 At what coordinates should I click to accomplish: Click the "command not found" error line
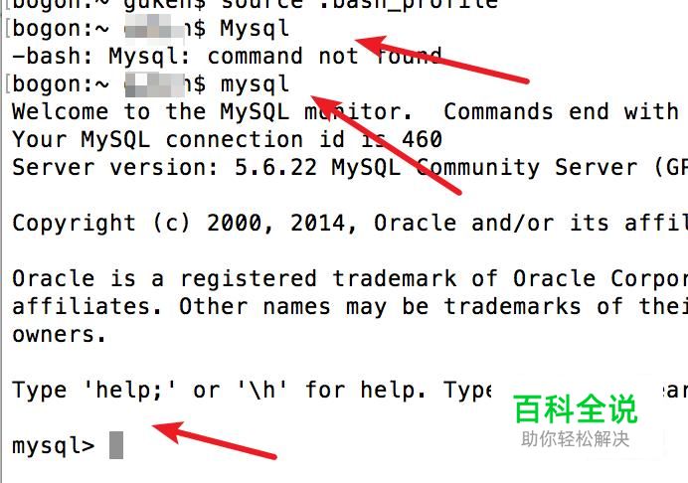227,57
